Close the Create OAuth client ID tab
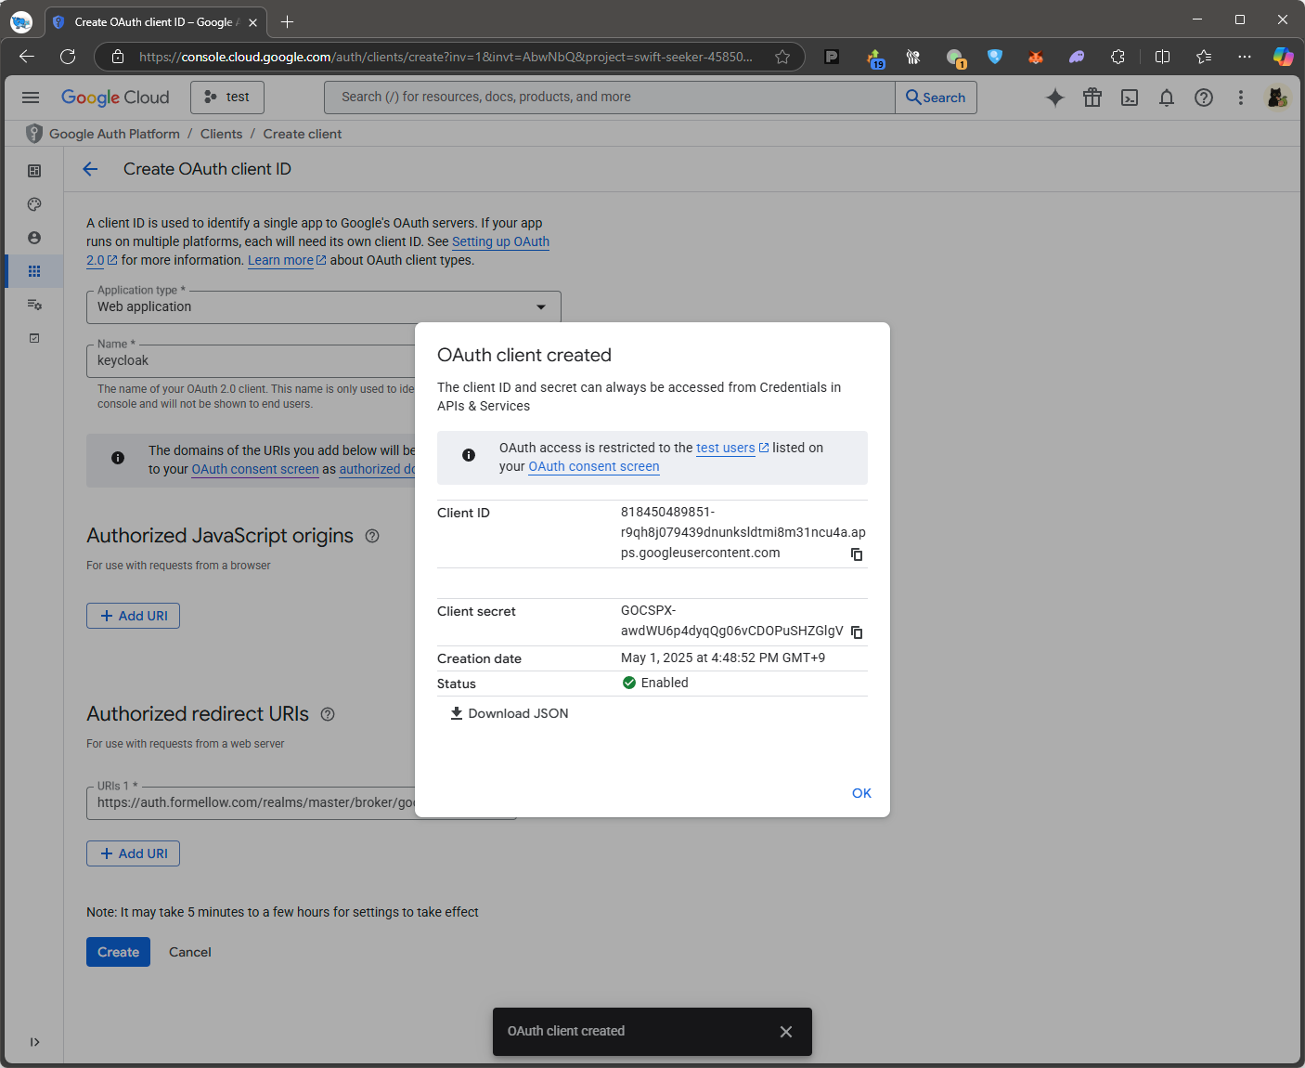 (252, 22)
